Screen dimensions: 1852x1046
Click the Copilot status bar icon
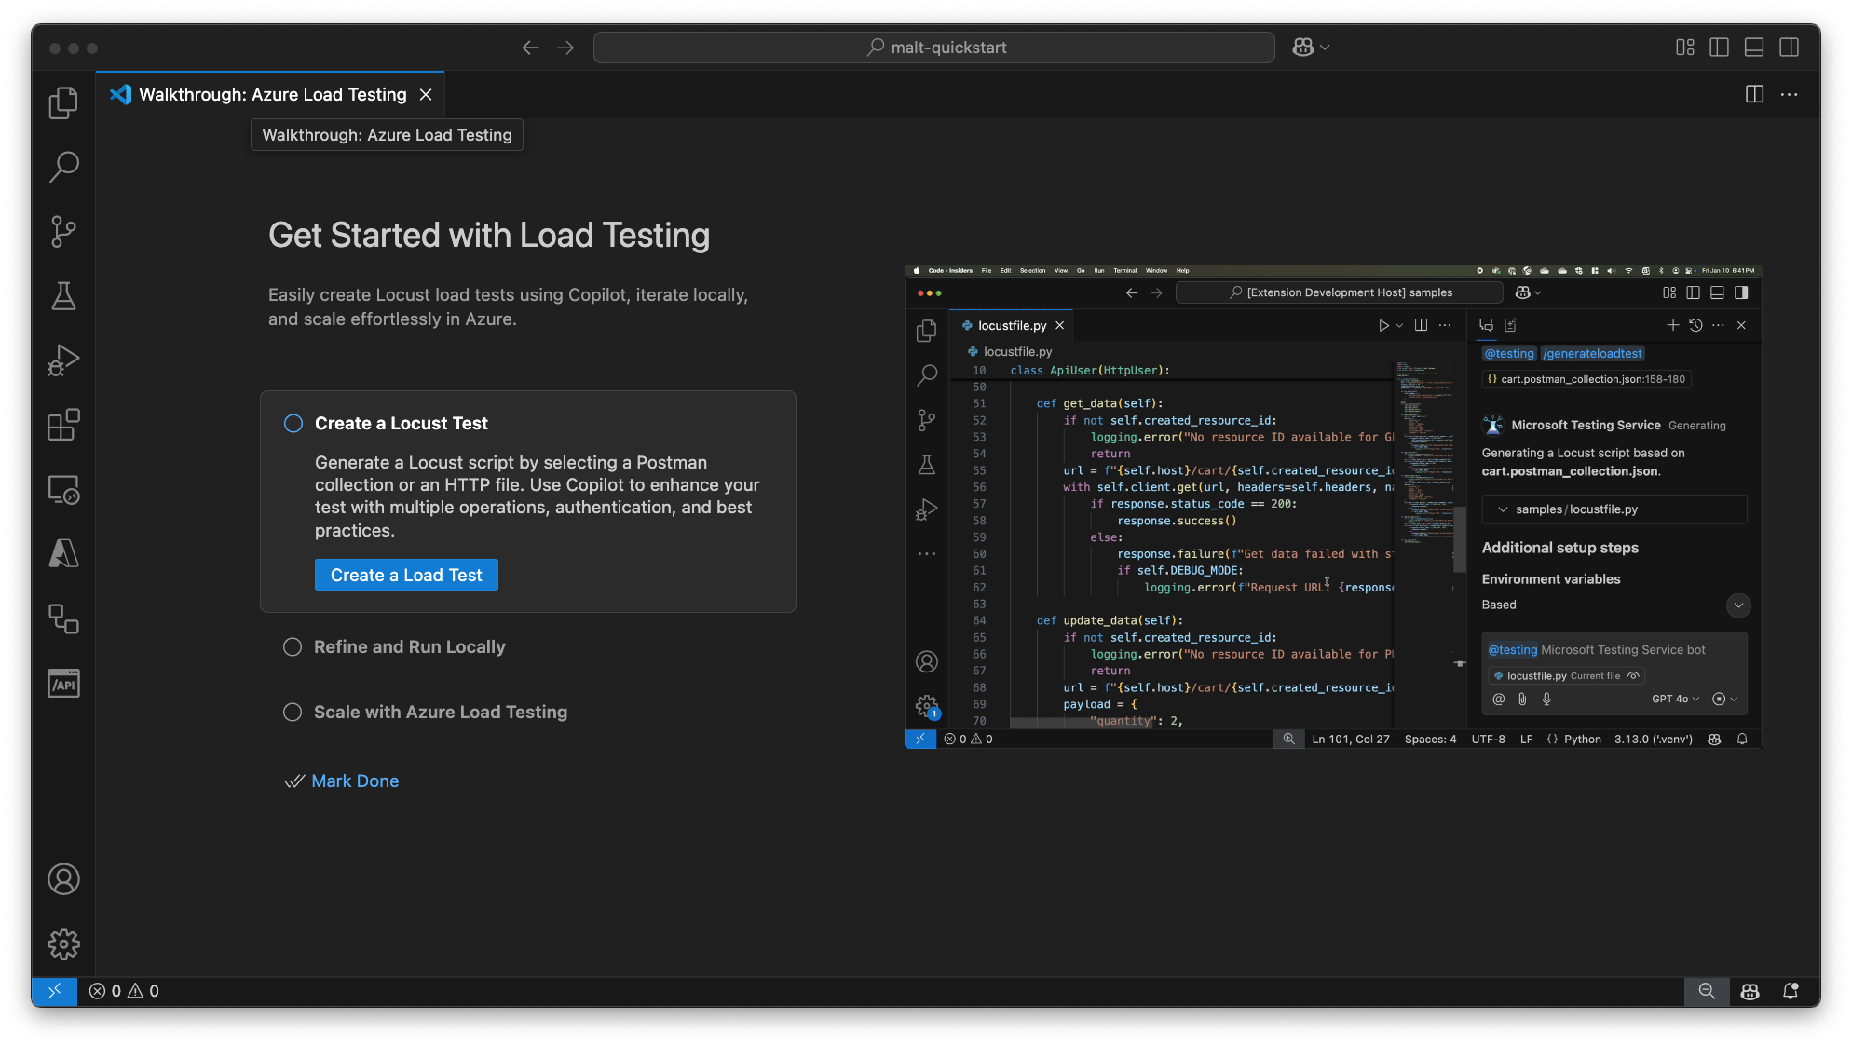point(1750,991)
